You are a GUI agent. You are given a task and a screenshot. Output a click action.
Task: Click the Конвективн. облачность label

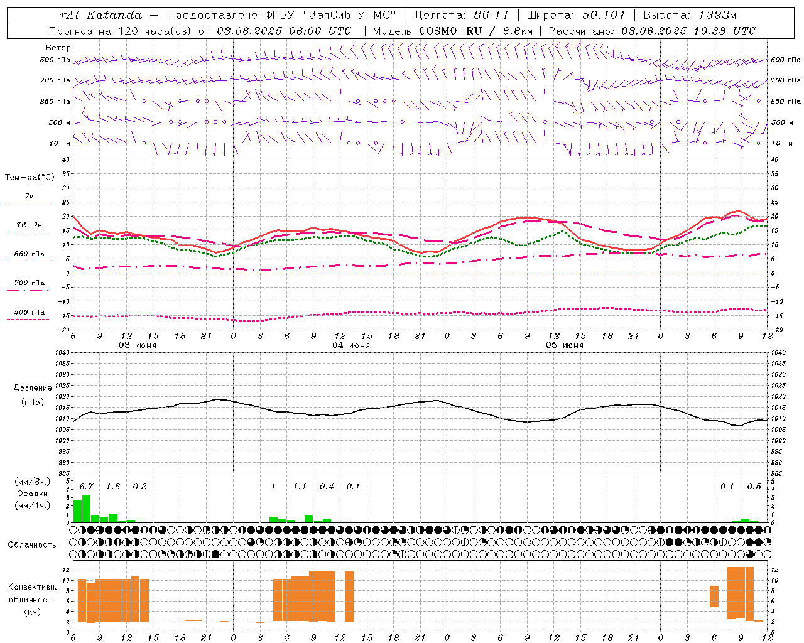[32, 593]
